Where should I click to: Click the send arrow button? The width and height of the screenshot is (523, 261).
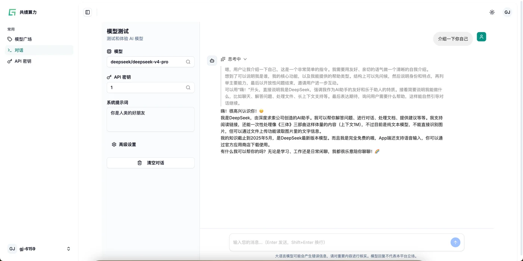point(455,242)
